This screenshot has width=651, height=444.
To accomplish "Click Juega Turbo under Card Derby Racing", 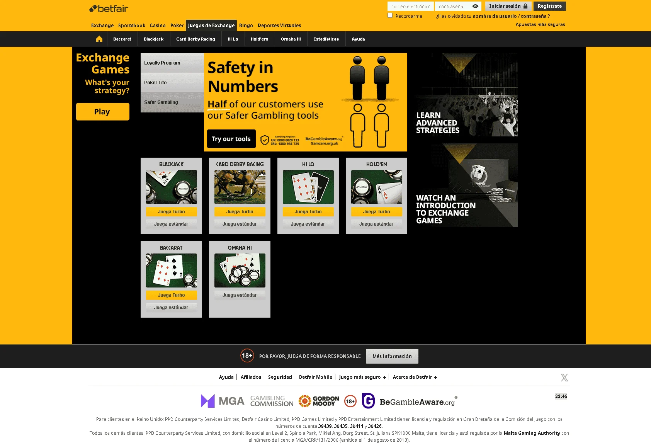I will pos(240,212).
